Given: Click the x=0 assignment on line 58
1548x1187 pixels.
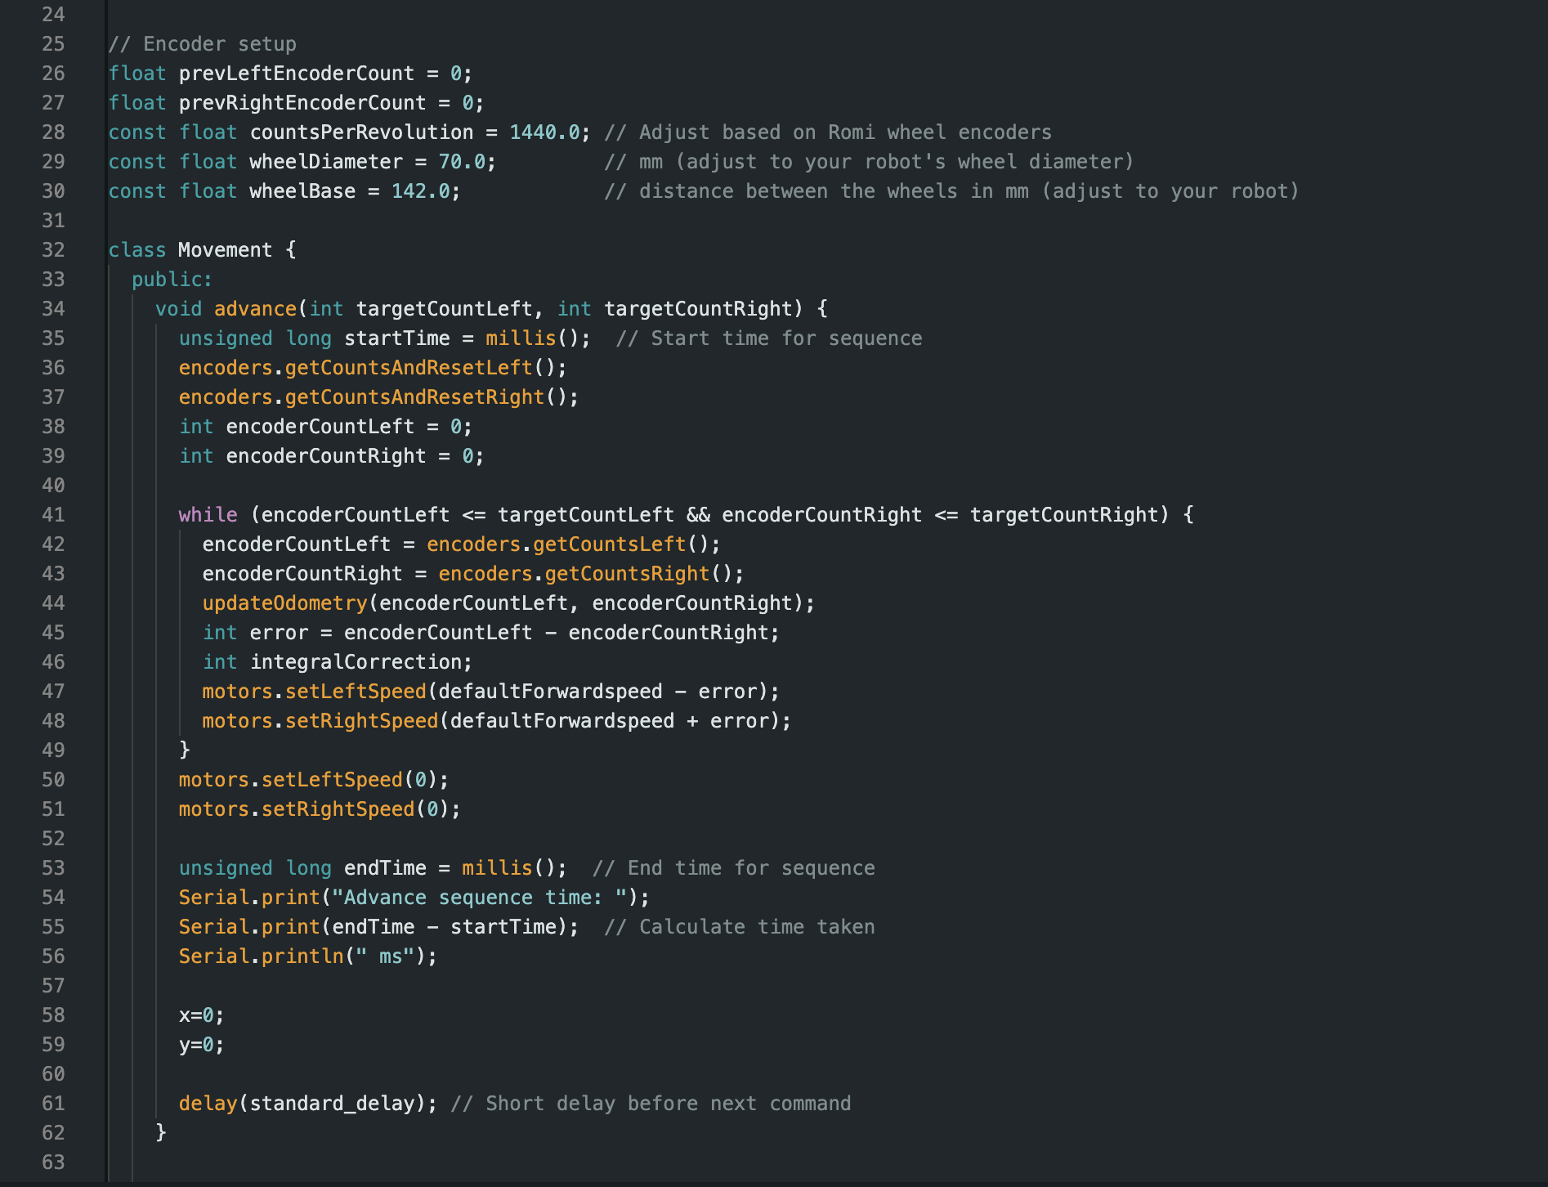Looking at the screenshot, I should 199,1015.
